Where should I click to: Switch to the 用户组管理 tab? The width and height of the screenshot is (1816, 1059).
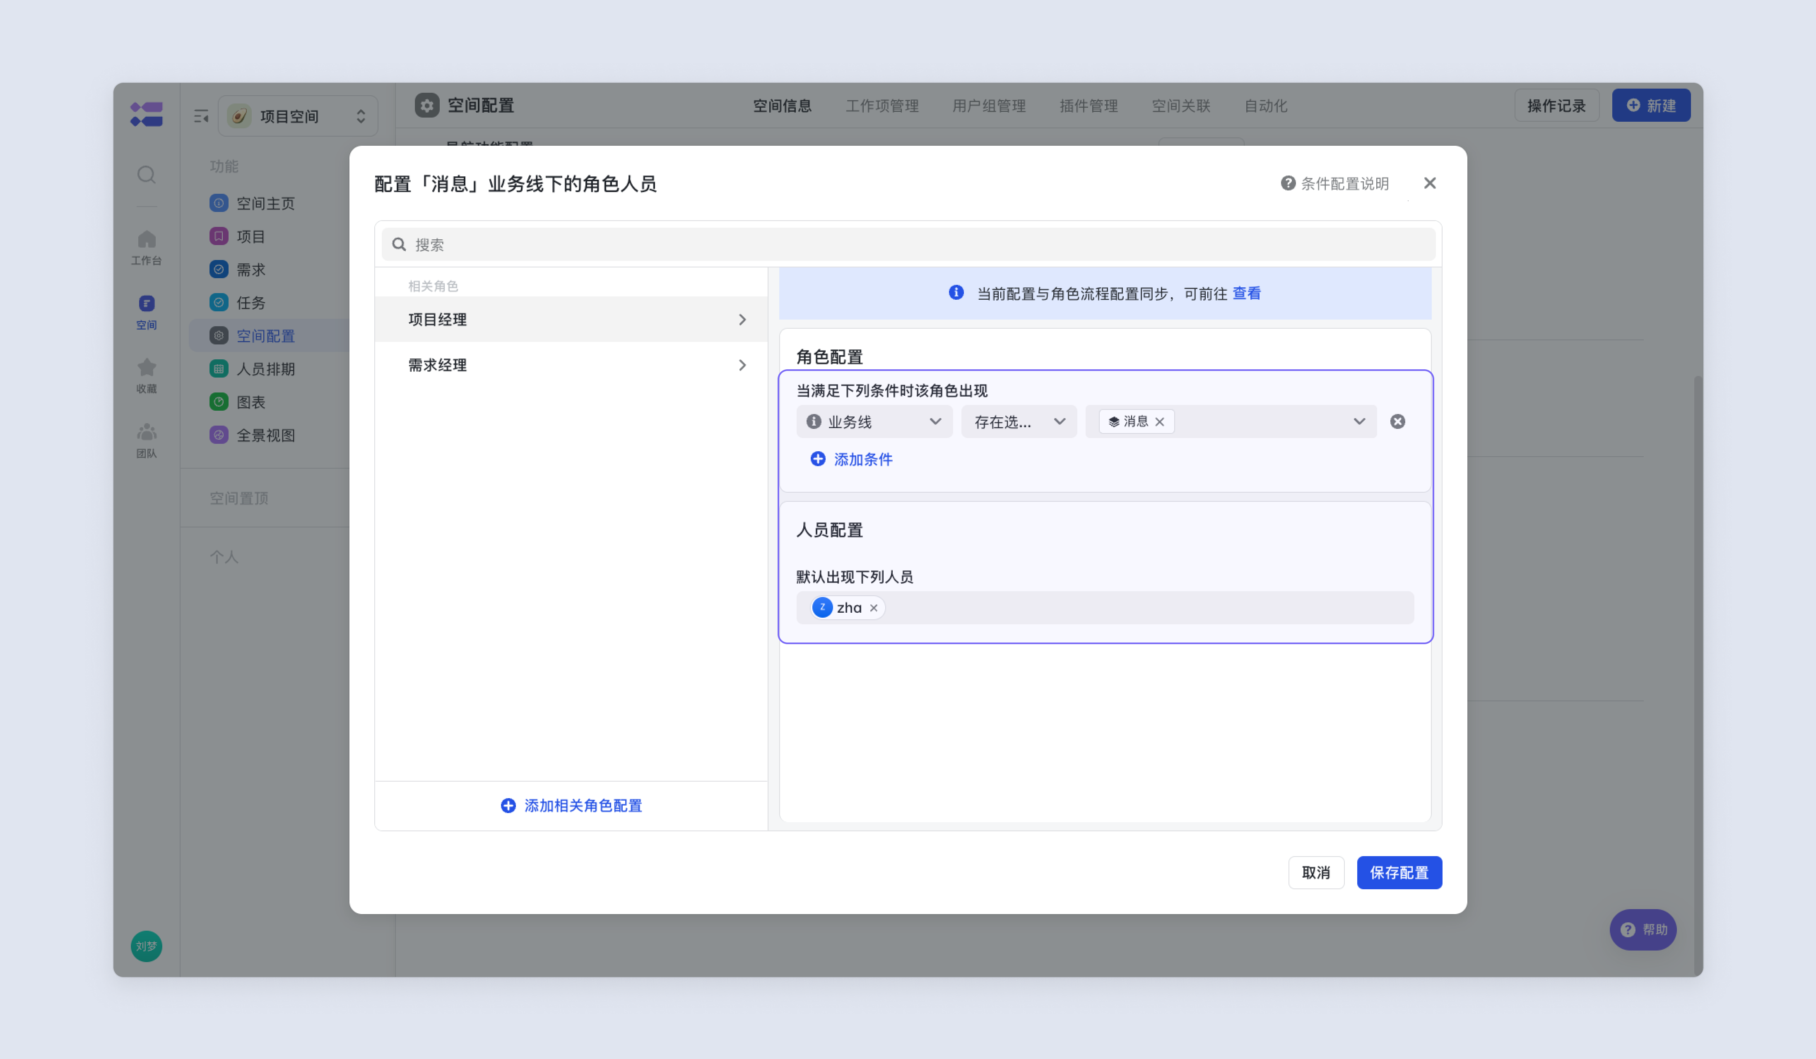[x=989, y=106]
